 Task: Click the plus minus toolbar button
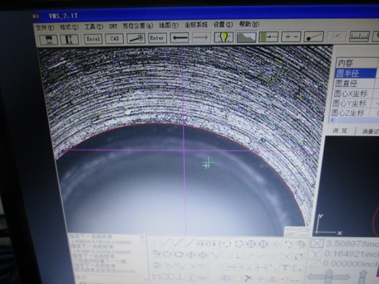click(x=291, y=37)
